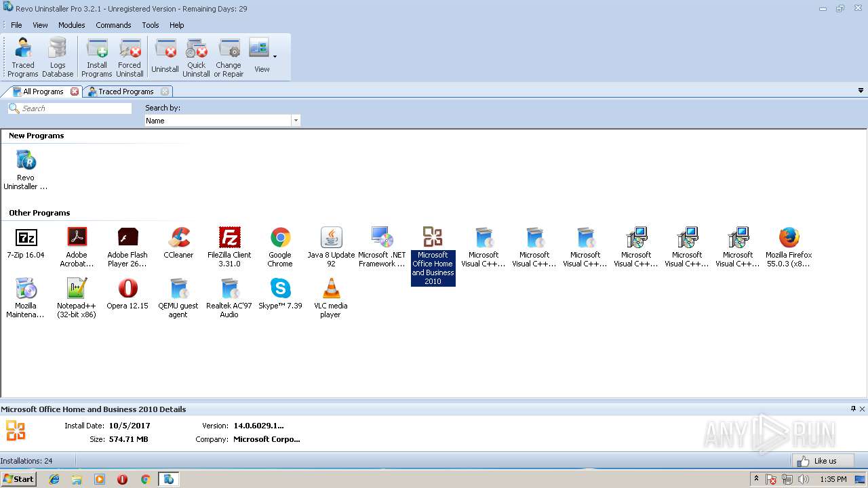Close the Traced Programs tab
The height and width of the screenshot is (488, 868).
click(165, 91)
